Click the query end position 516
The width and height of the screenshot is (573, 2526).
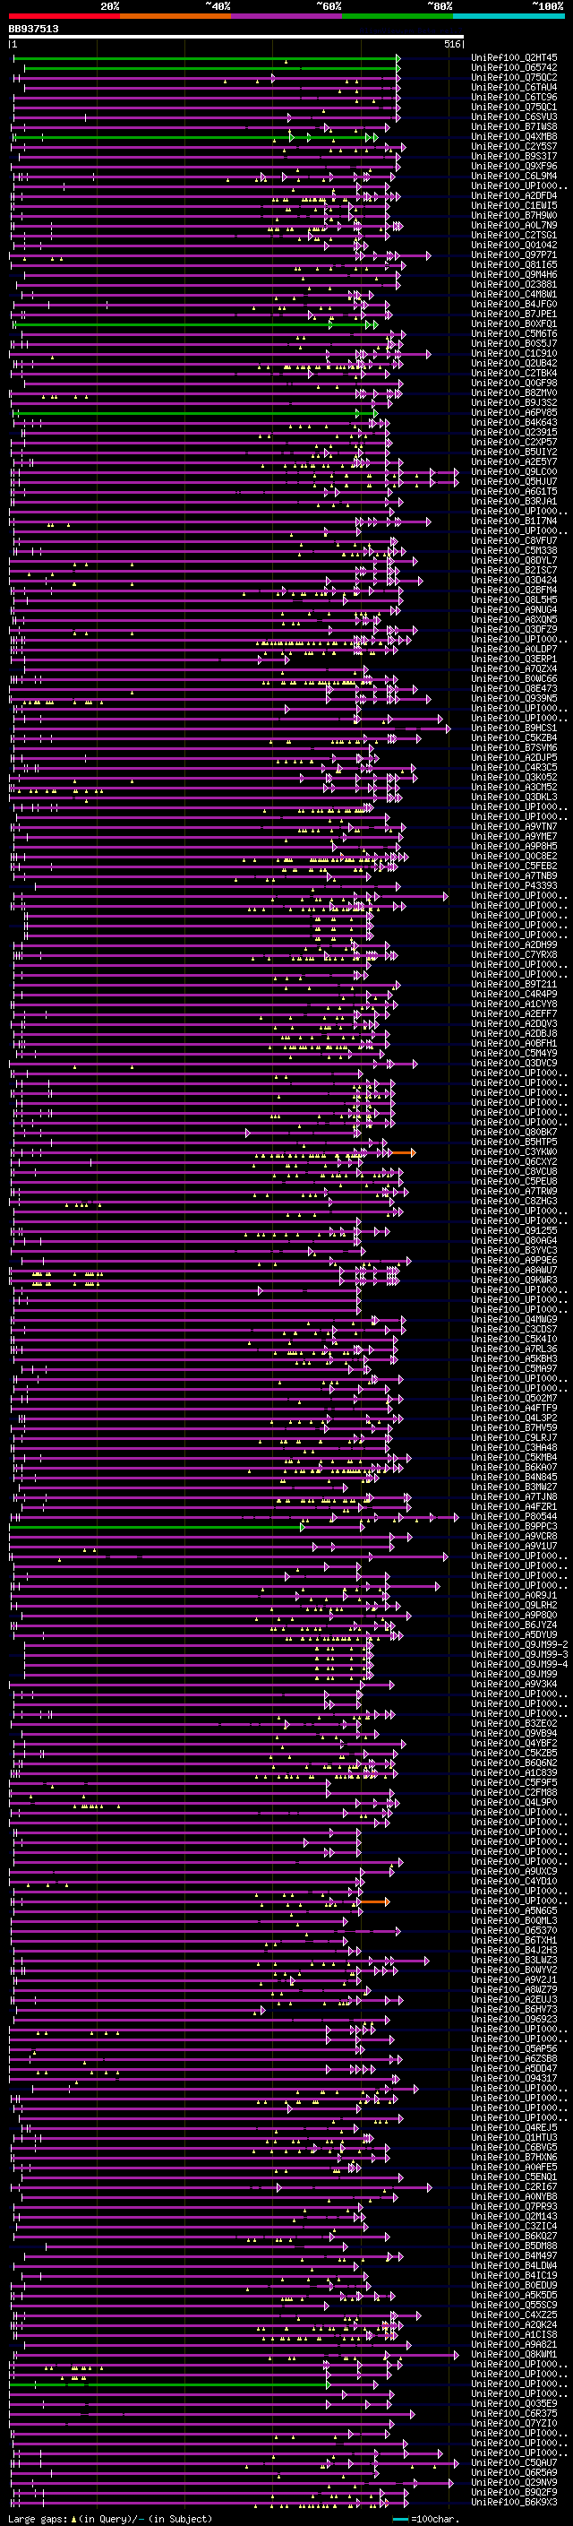(451, 44)
